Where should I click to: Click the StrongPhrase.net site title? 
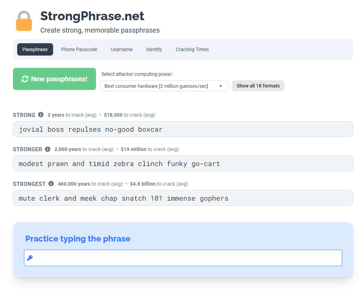(x=92, y=16)
